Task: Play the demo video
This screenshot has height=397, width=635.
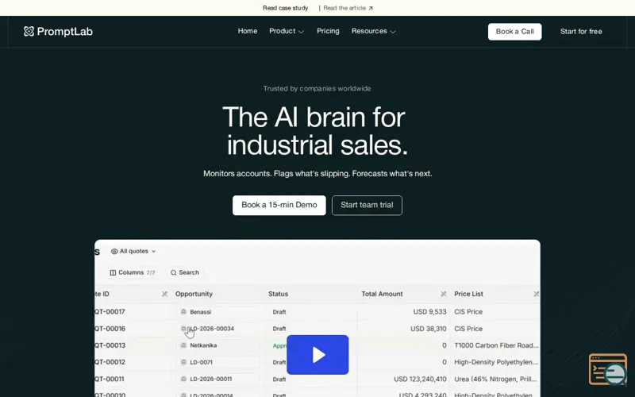Action: coord(317,355)
